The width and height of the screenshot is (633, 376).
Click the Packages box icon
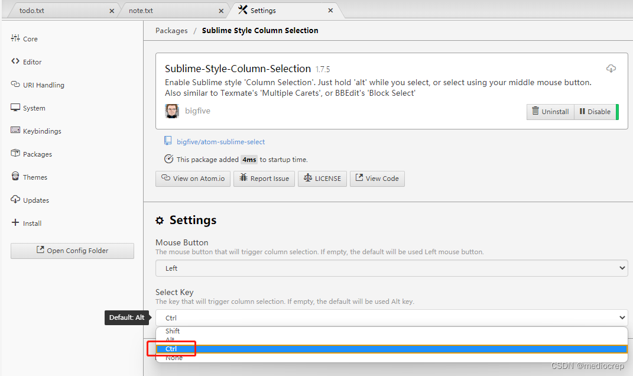coord(15,153)
